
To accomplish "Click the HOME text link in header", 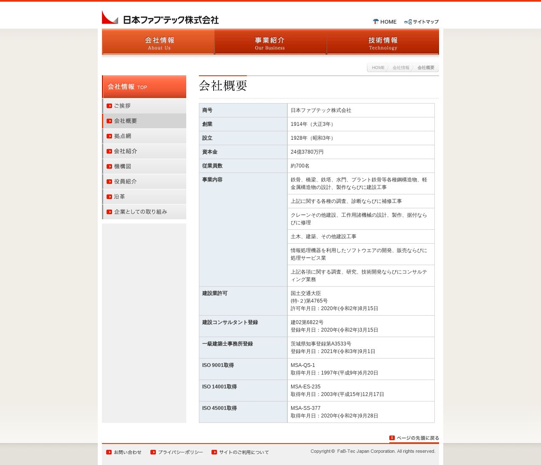I will 388,22.
